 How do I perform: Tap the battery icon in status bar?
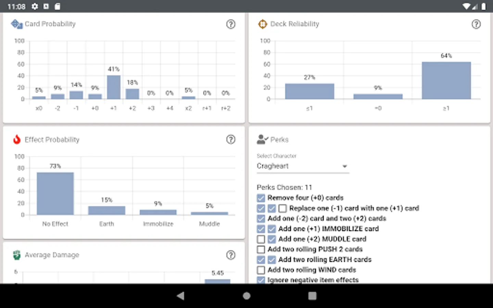click(x=483, y=6)
